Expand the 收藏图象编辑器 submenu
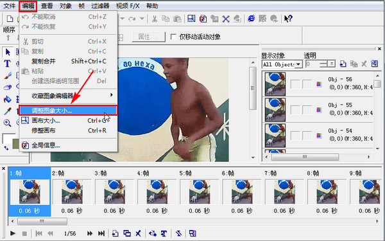This screenshot has height=241, width=385. tap(68, 95)
